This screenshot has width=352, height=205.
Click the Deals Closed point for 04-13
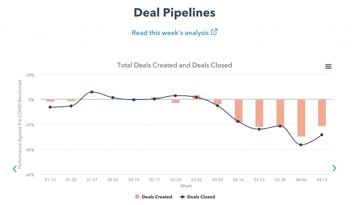pos(322,135)
